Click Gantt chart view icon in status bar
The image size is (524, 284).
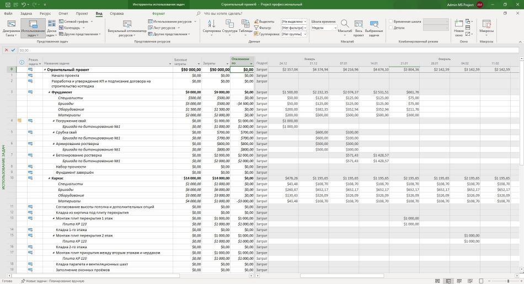click(437, 281)
